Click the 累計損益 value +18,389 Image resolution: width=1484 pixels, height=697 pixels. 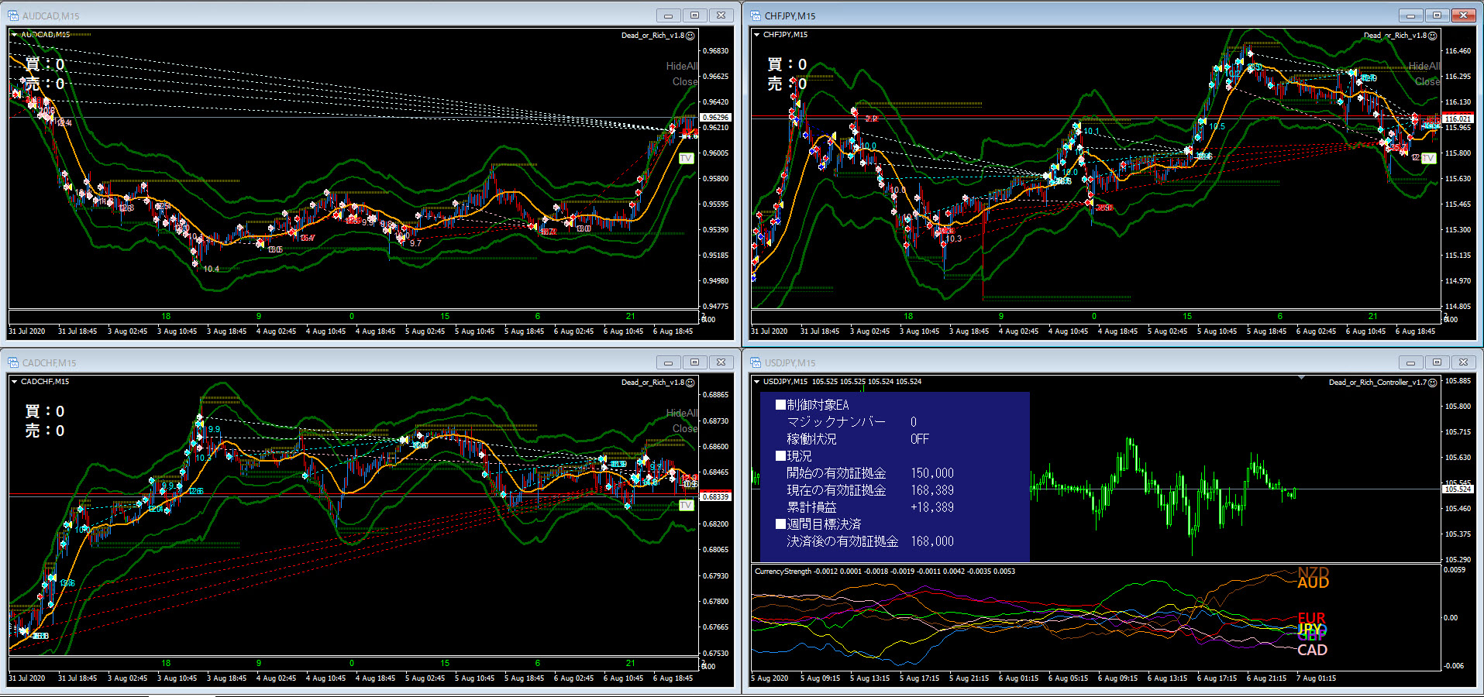click(932, 507)
